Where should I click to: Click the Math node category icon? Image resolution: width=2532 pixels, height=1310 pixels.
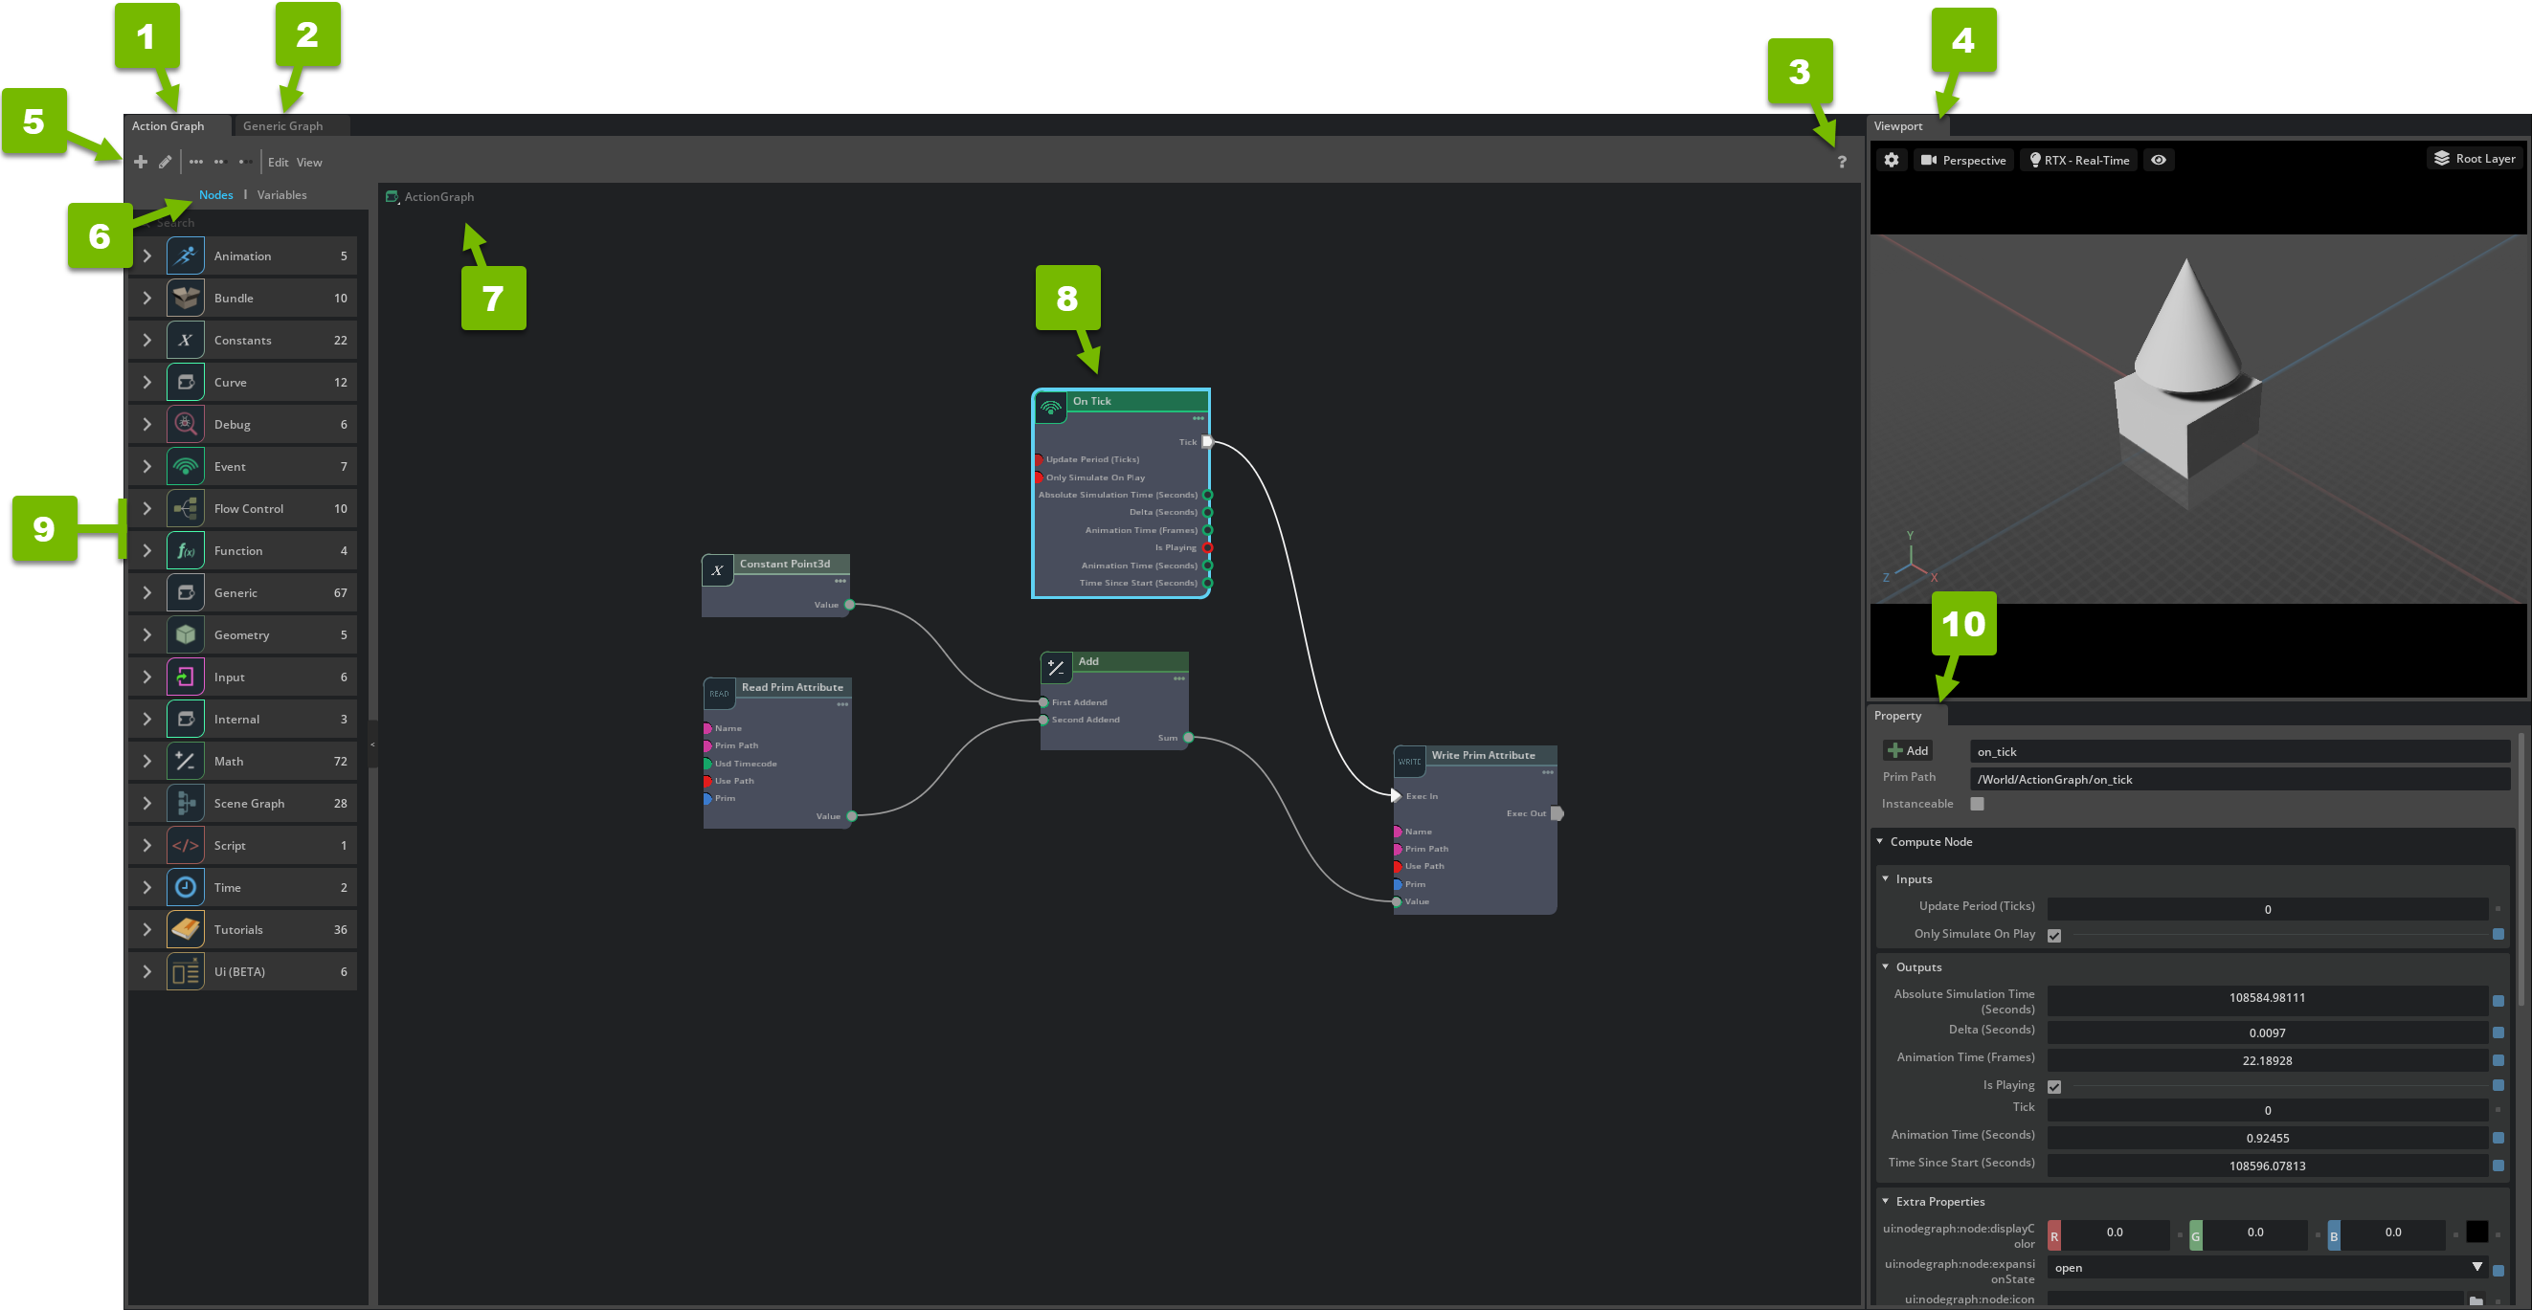pyautogui.click(x=186, y=761)
